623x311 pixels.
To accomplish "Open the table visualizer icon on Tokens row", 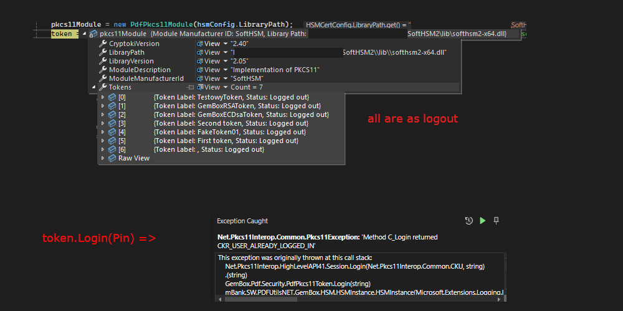I will click(x=200, y=87).
